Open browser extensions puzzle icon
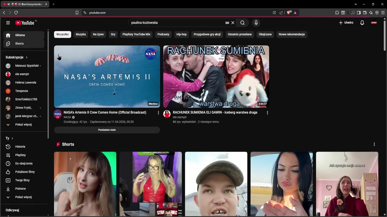The image size is (387, 217). (337, 13)
